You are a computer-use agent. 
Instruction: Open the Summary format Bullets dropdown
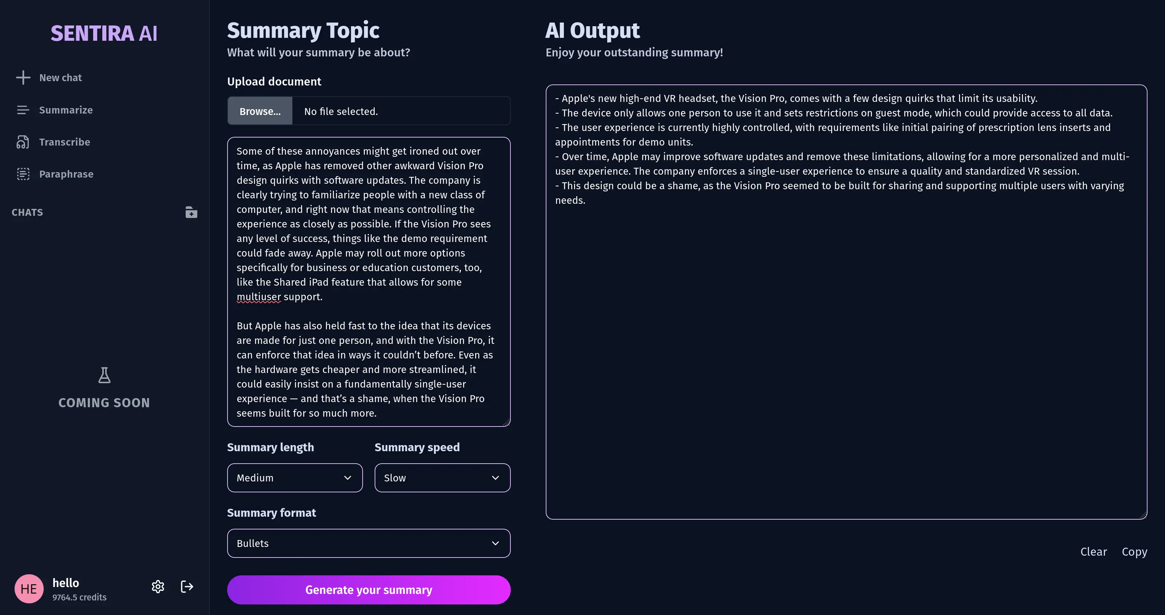coord(368,543)
